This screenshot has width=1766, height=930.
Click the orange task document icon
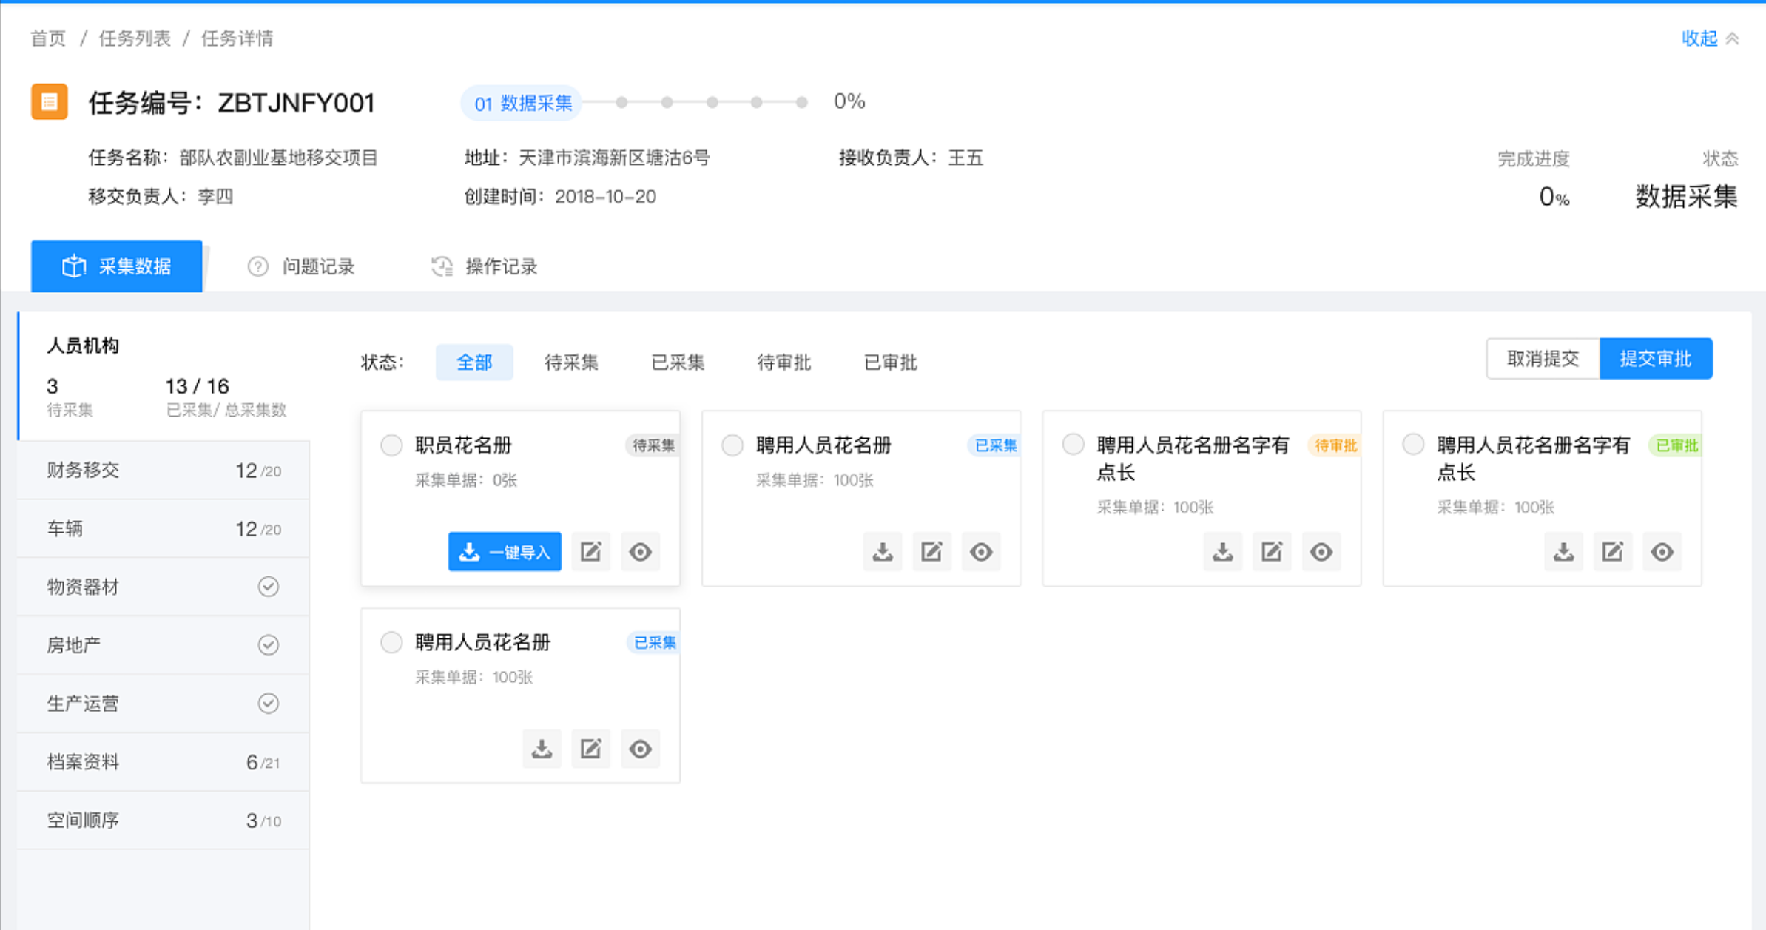click(x=50, y=101)
